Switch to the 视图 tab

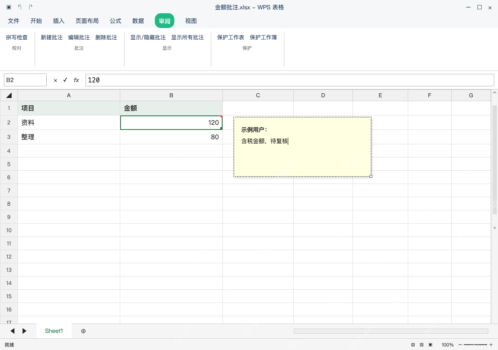[191, 21]
